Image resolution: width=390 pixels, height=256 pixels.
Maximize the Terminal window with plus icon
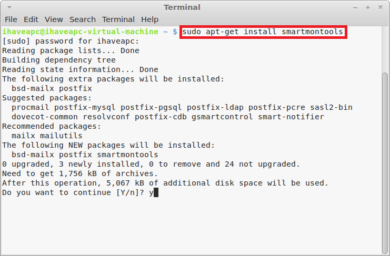point(368,8)
